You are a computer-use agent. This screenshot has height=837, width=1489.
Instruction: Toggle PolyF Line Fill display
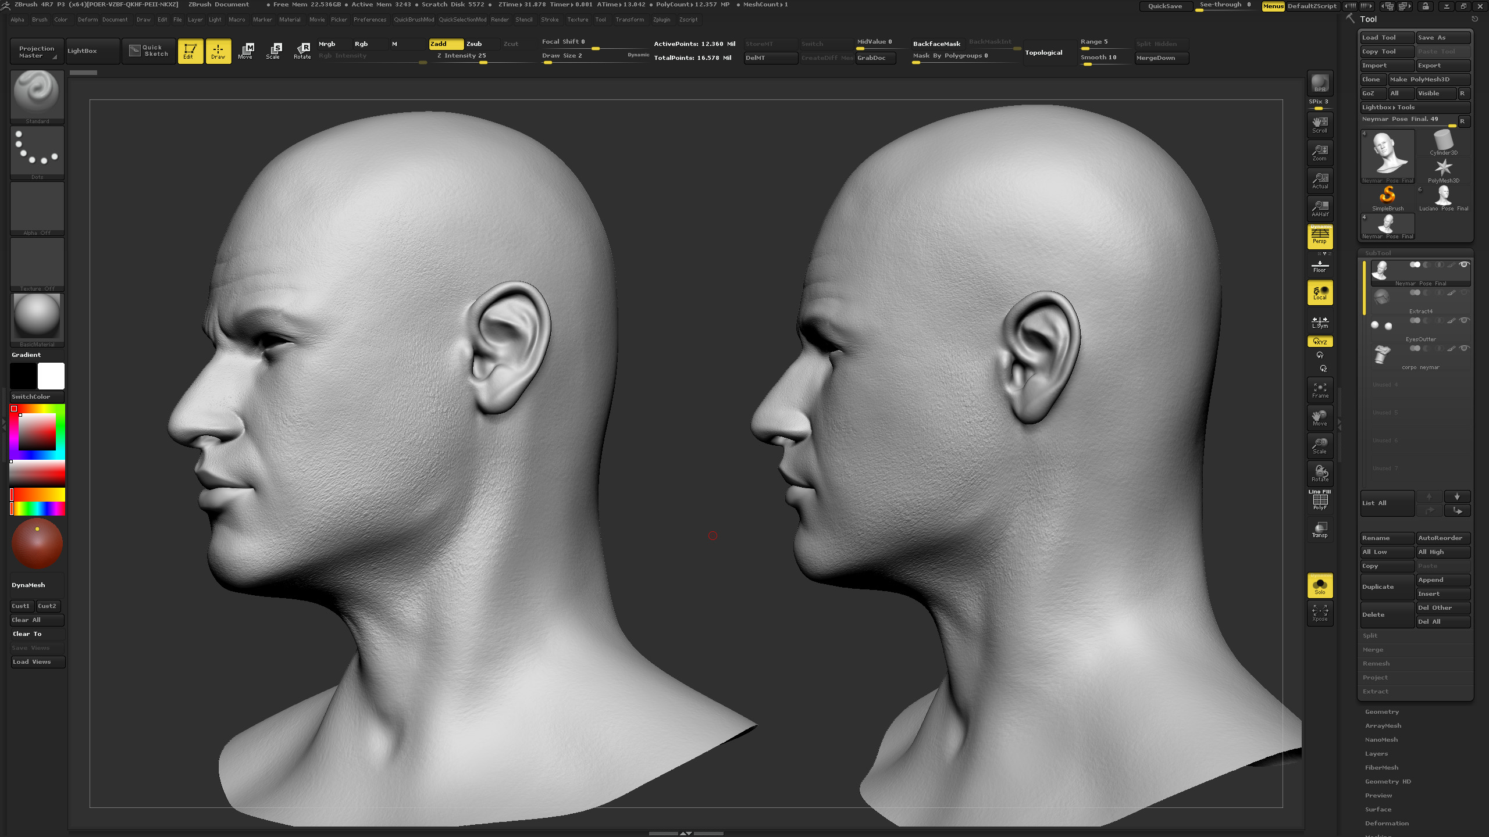tap(1320, 500)
